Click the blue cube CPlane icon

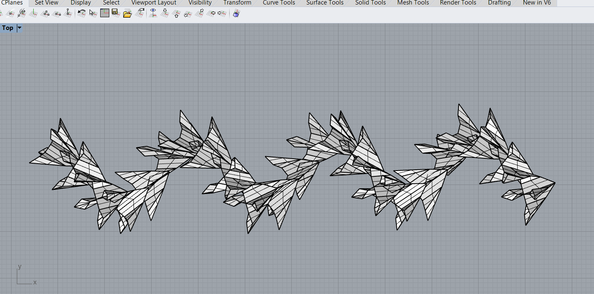[x=236, y=14]
